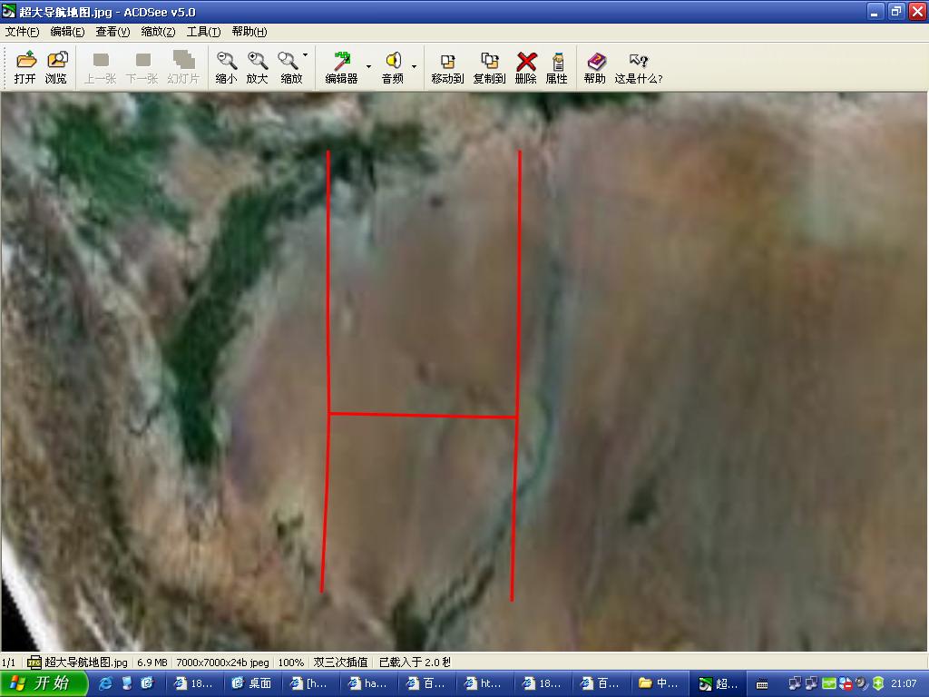The height and width of the screenshot is (697, 929).
Task: Click 7000x7000x24b jpeg status entry
Action: click(x=223, y=662)
